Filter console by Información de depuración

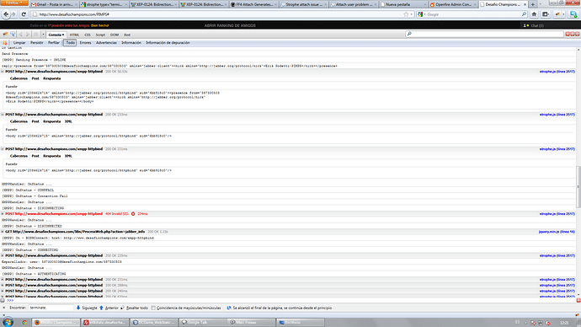coord(168,43)
